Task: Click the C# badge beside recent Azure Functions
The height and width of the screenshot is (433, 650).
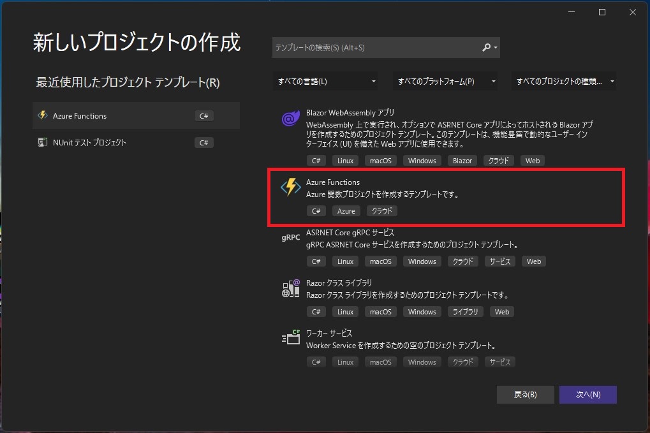Action: click(x=203, y=115)
